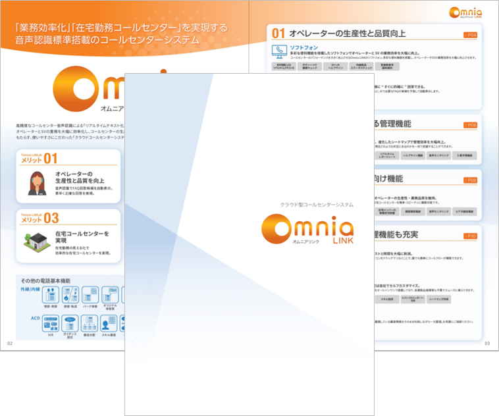Click the クラウド型コールセンターシステム text on cover
The image size is (499, 416).
(317, 205)
